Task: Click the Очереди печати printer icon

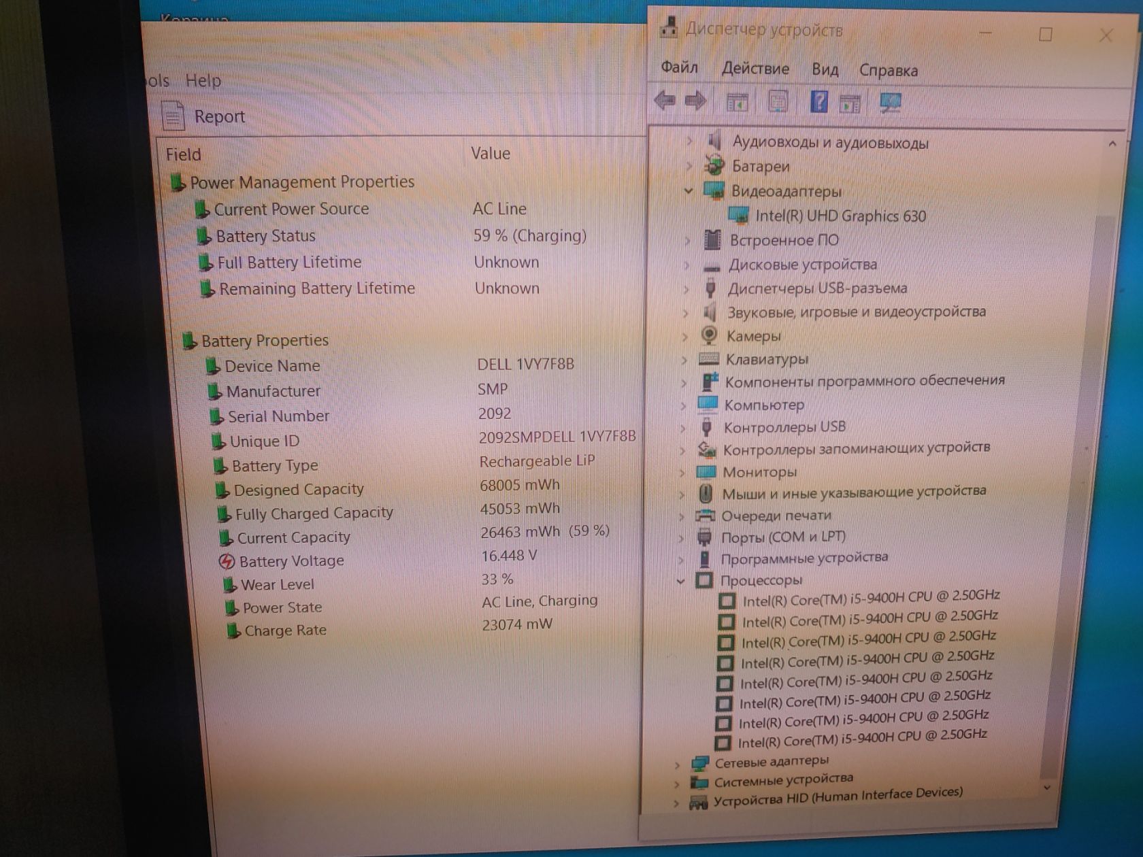Action: [x=705, y=516]
